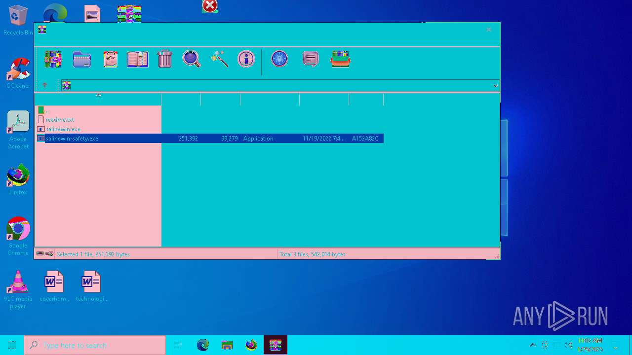This screenshot has height=355, width=632.
Task: Open File Explorer from the taskbar
Action: click(x=227, y=345)
